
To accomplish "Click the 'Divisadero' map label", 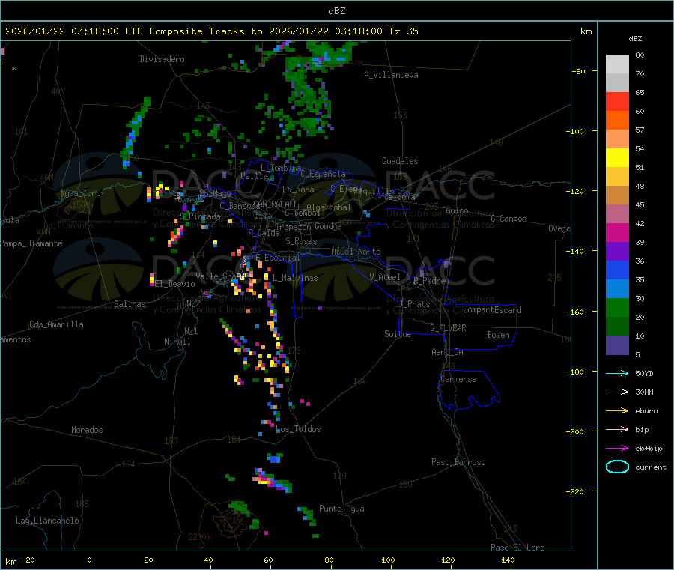I will pos(162,59).
